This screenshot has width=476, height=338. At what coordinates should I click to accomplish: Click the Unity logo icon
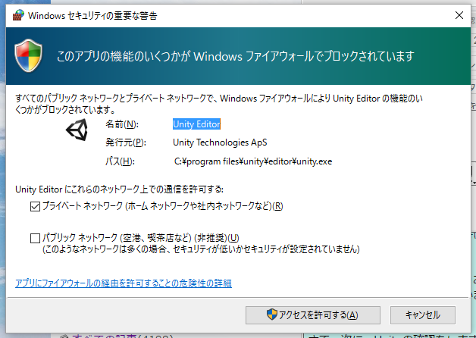(77, 130)
